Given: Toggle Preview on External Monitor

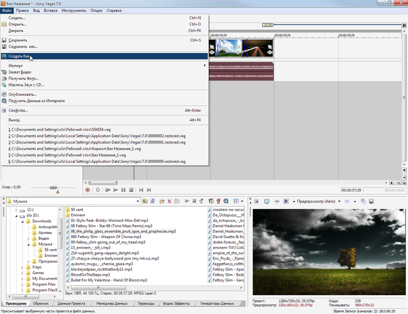Looking at the screenshot, I should (267, 201).
